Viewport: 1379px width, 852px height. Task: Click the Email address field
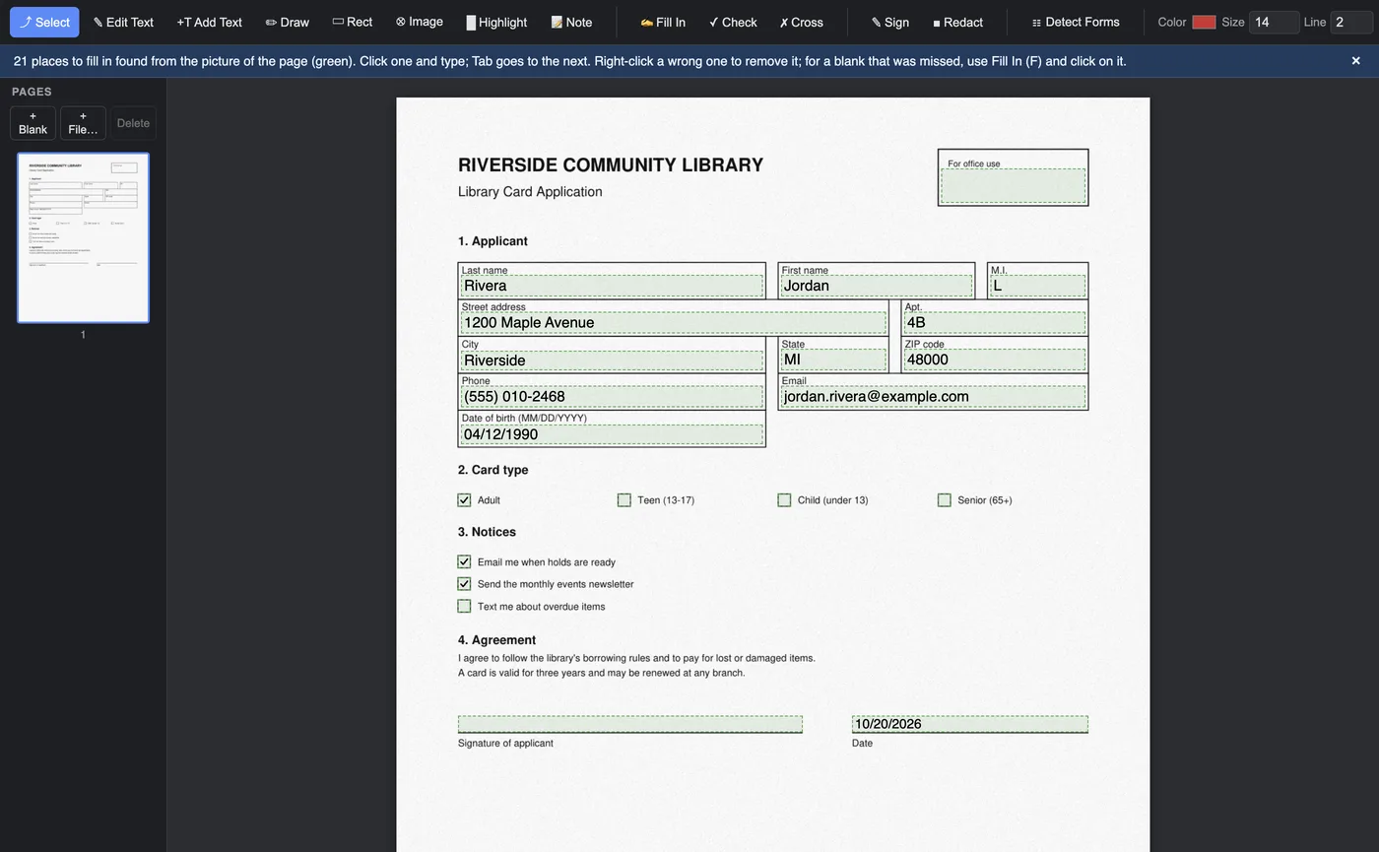933,397
